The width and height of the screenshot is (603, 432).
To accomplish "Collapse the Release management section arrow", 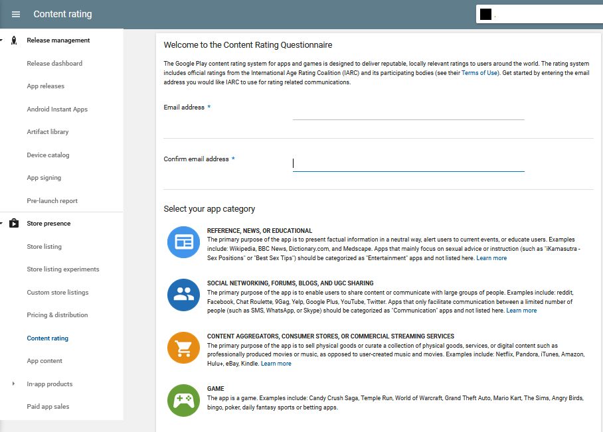I will [x=2, y=40].
